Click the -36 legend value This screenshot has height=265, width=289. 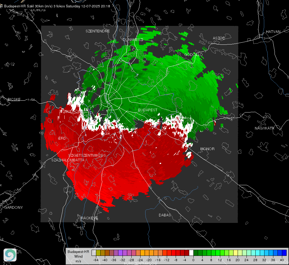coord(114,260)
